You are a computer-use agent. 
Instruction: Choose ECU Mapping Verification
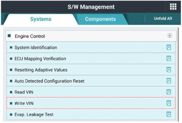[x=40, y=59]
